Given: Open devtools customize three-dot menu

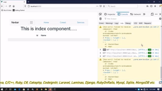Looking at the screenshot, I should [x=156, y=14].
